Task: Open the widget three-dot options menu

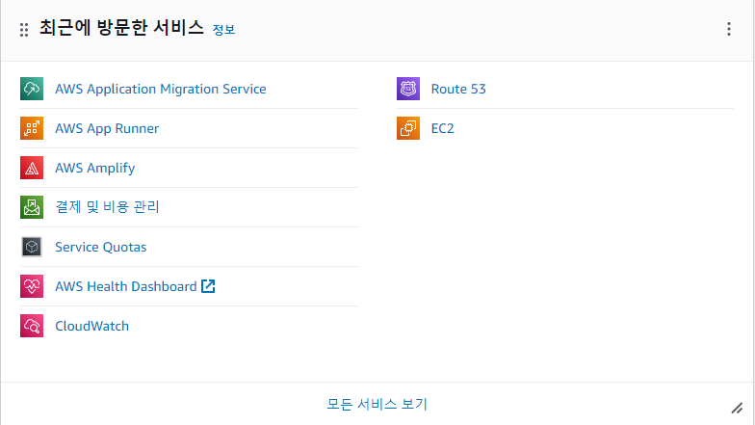Action: tap(729, 29)
